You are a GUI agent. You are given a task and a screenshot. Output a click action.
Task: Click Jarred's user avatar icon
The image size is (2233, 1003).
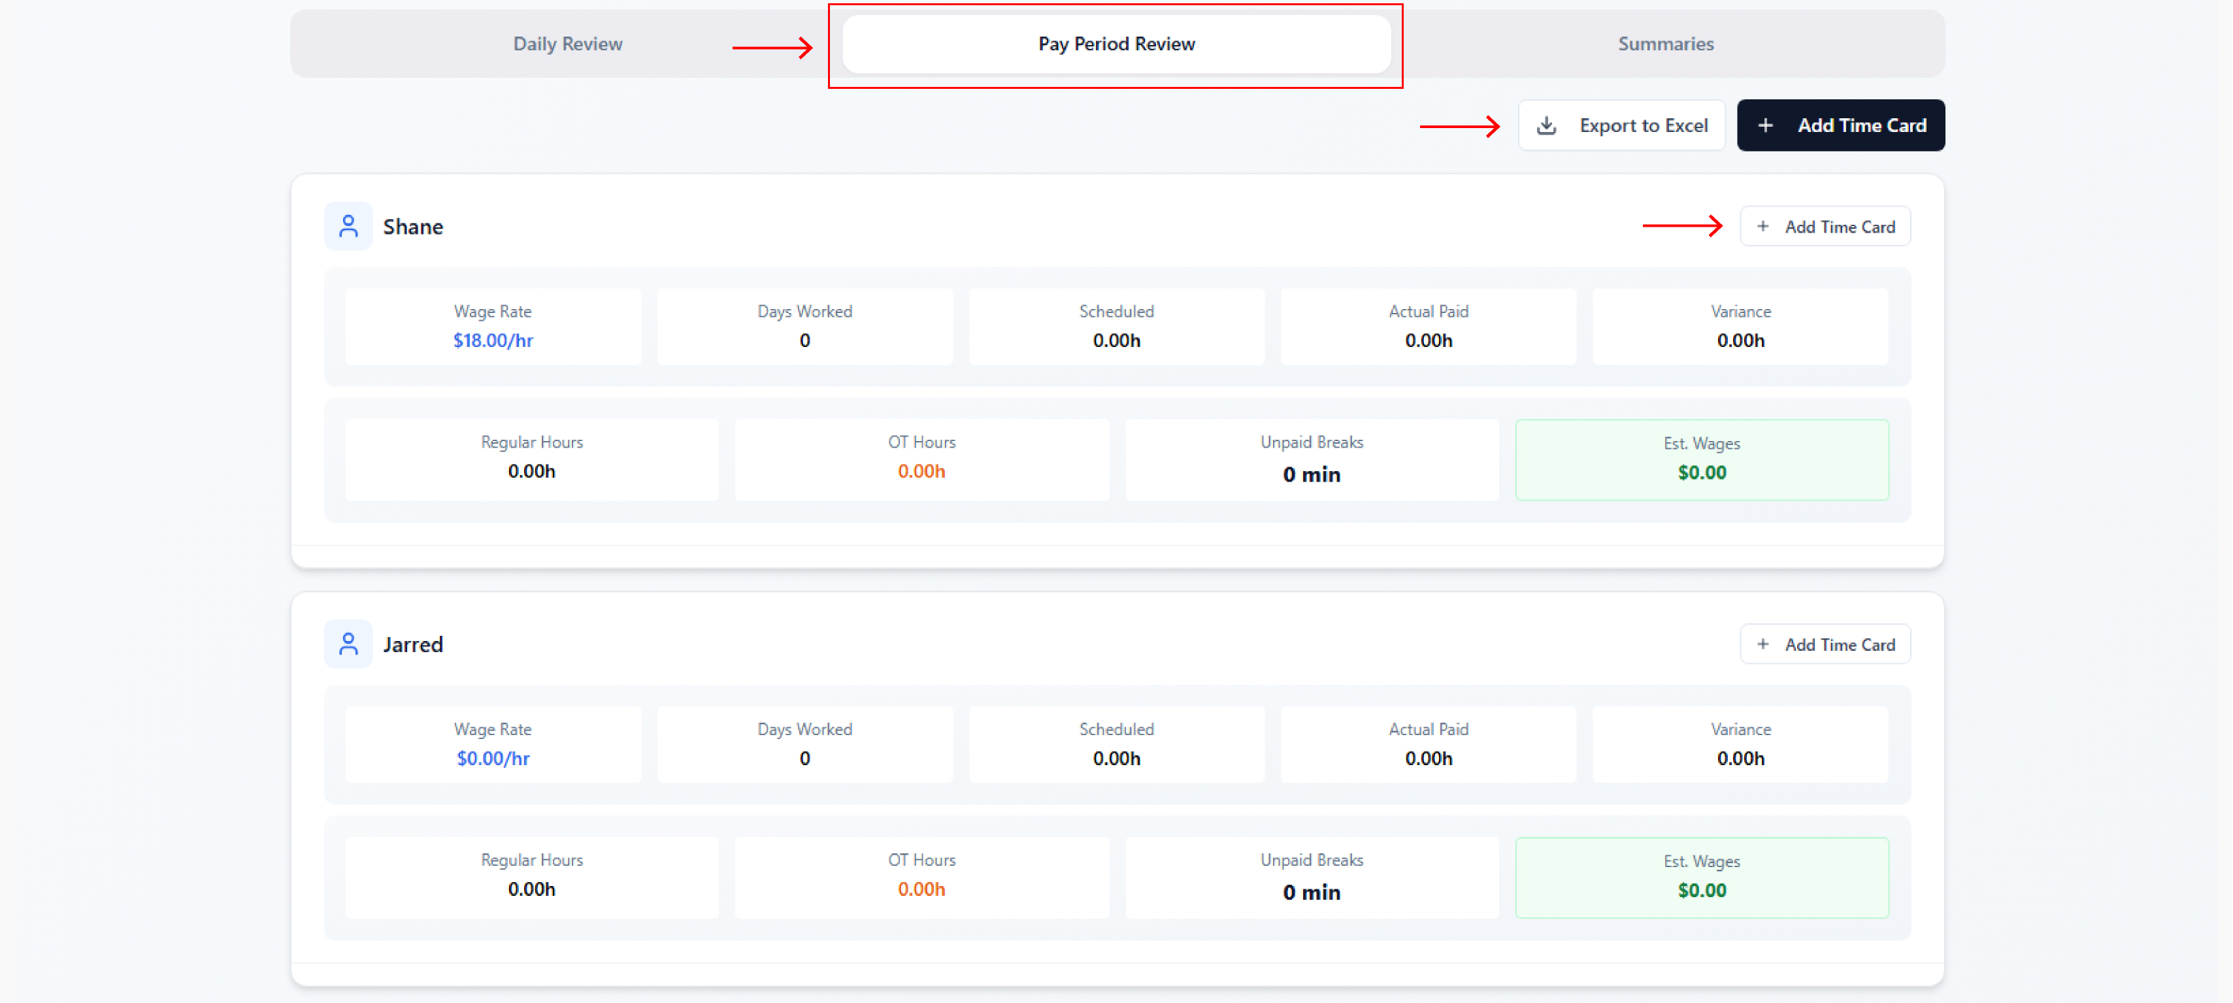[348, 645]
